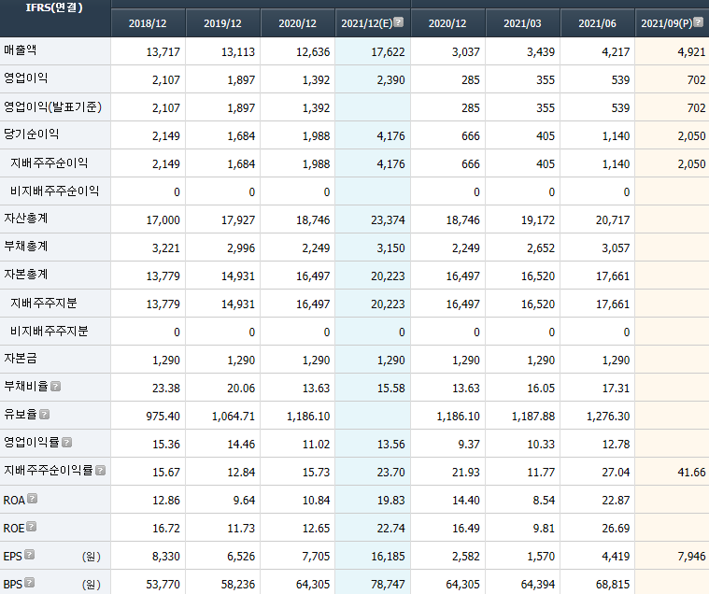Click the ROE help icon
Screen dimensions: 709x594
point(31,526)
